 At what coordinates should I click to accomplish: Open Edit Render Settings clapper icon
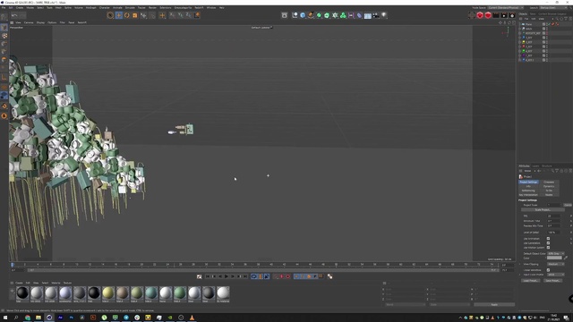coord(512,15)
